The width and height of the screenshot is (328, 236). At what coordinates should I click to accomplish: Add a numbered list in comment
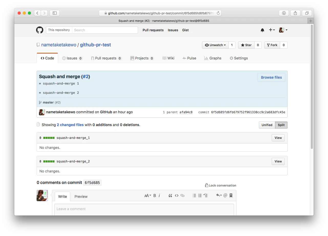click(200, 196)
